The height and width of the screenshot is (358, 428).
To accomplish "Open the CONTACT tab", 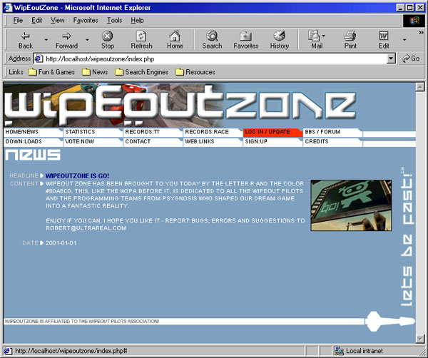I will (153, 142).
